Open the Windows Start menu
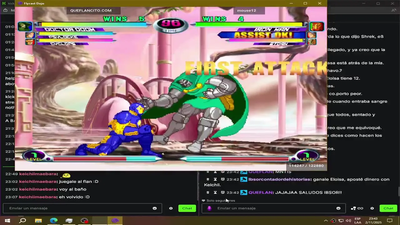Screen dimensions: 400x225 tap(7, 221)
